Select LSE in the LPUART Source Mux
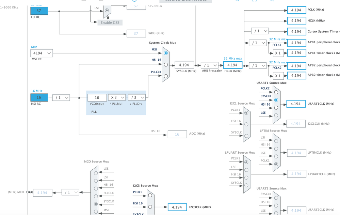The height and width of the screenshot is (215, 340). coord(246,170)
